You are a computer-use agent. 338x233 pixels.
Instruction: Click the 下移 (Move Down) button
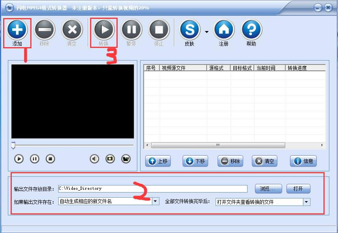[x=195, y=161]
